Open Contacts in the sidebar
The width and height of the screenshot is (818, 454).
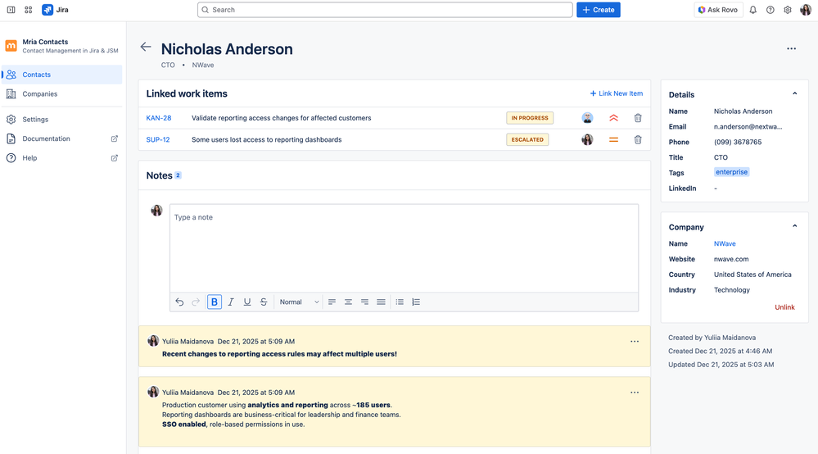tap(62, 75)
